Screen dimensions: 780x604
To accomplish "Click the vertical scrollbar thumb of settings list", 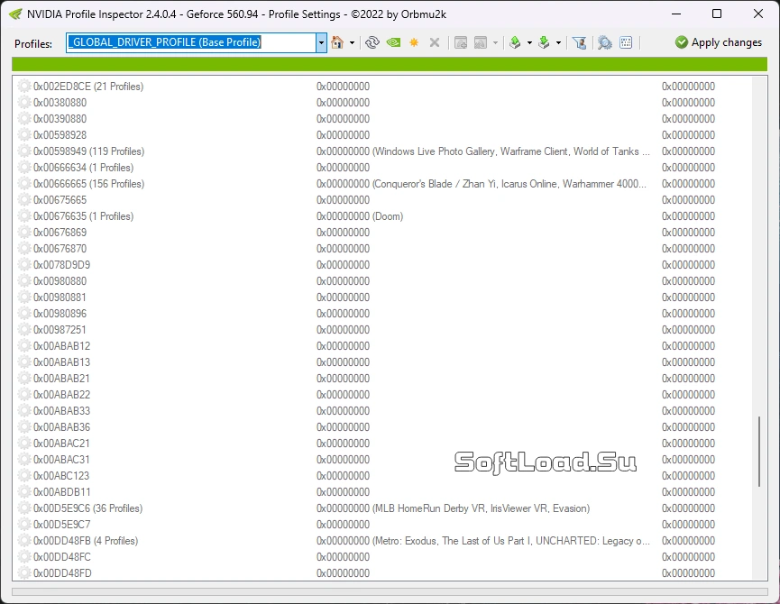I will pyautogui.click(x=759, y=452).
